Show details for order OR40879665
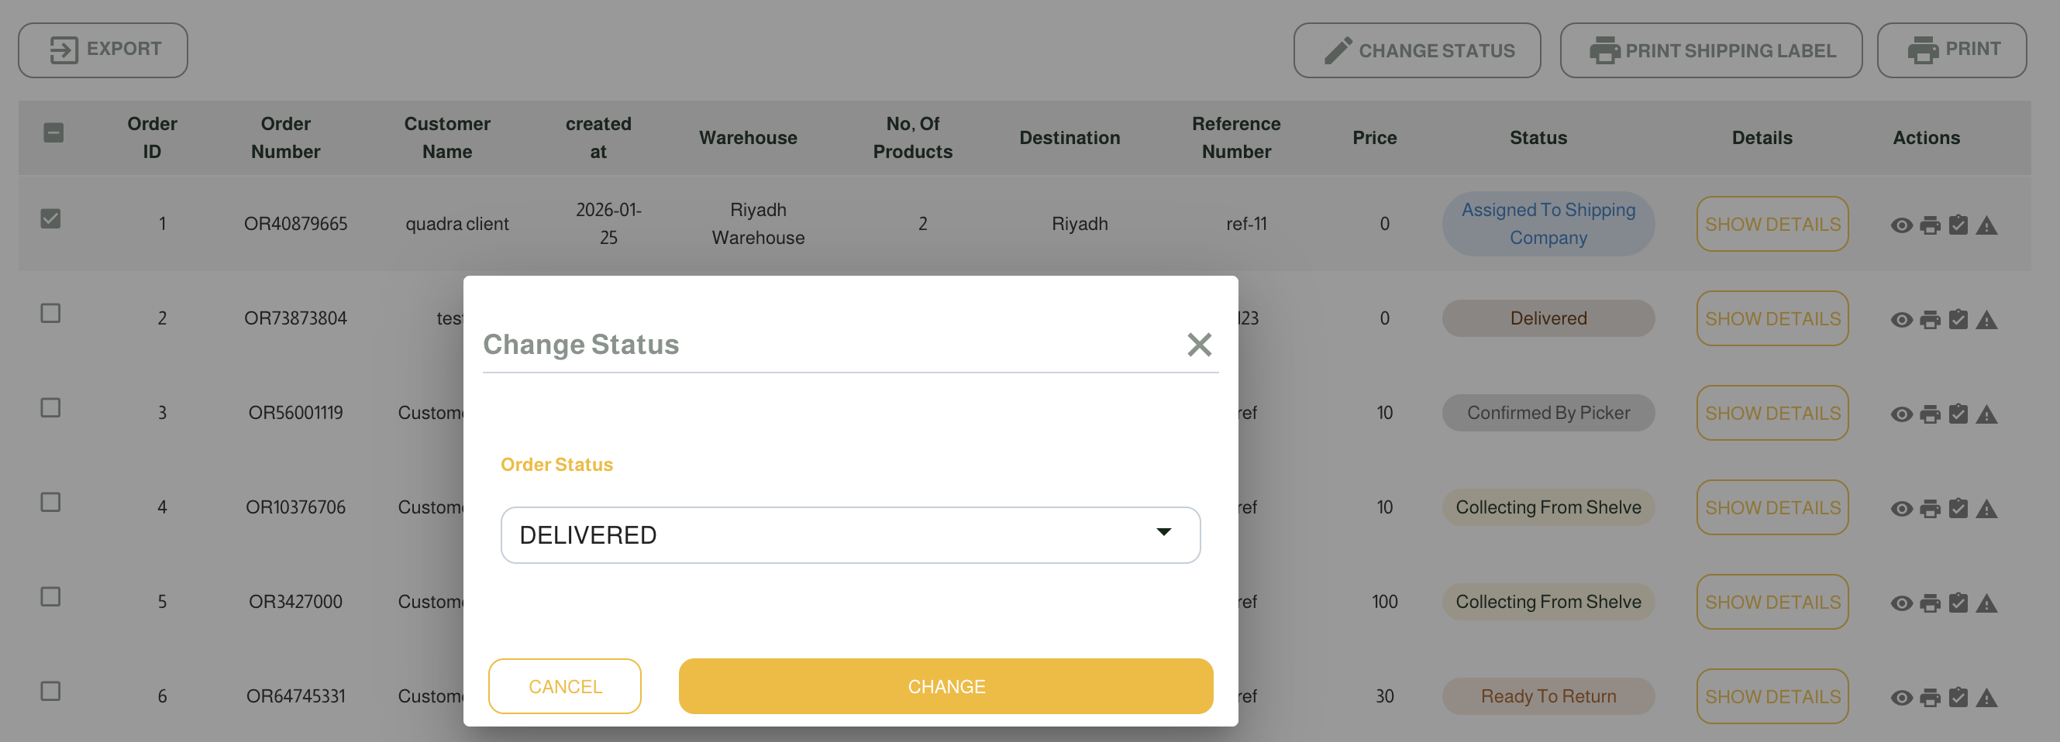2060x742 pixels. (1772, 224)
